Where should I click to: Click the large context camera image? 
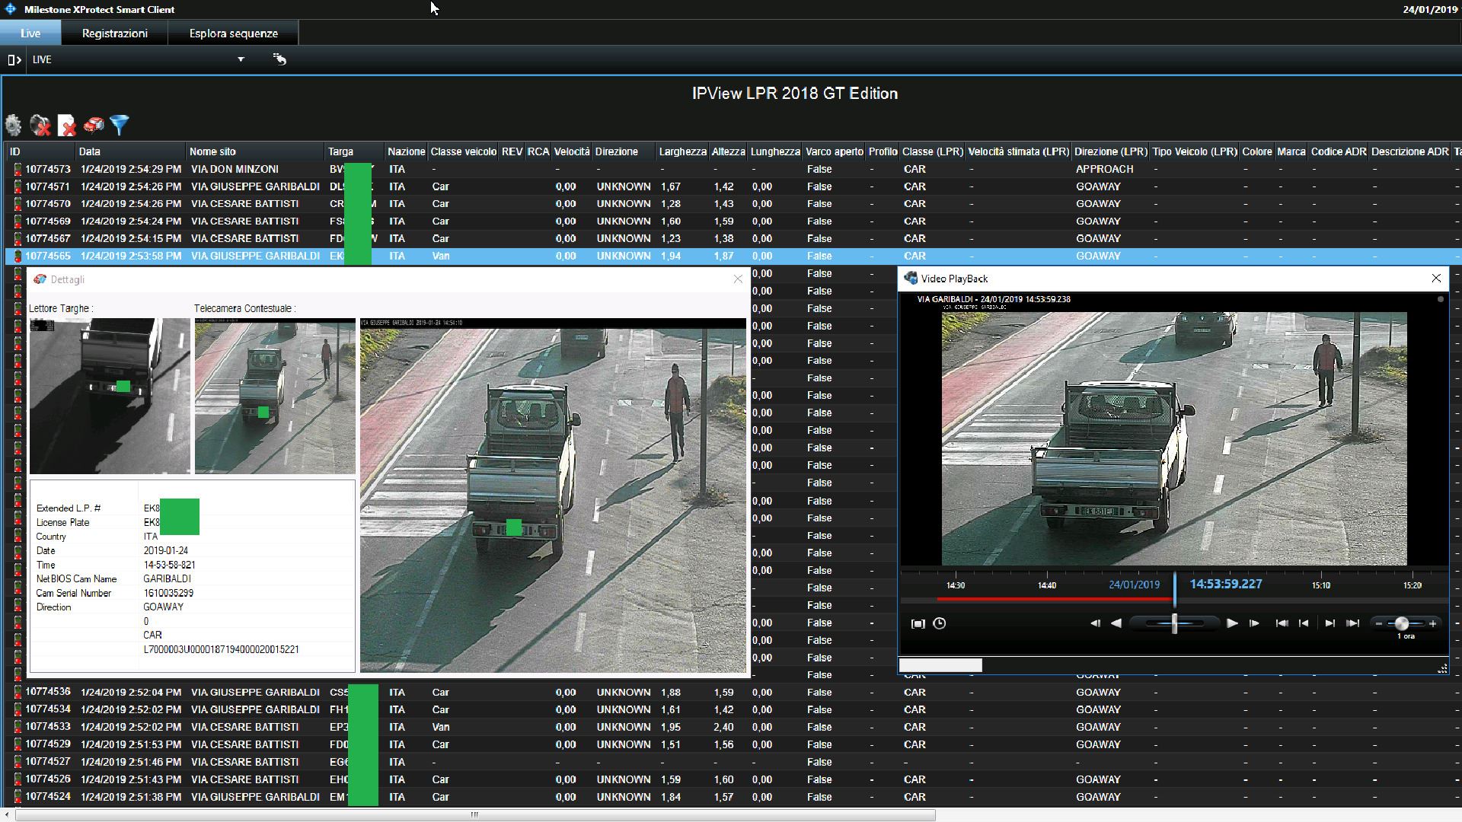tap(553, 495)
